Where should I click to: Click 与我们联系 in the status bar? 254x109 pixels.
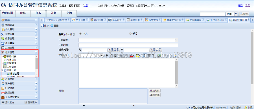pyautogui.click(x=235, y=108)
